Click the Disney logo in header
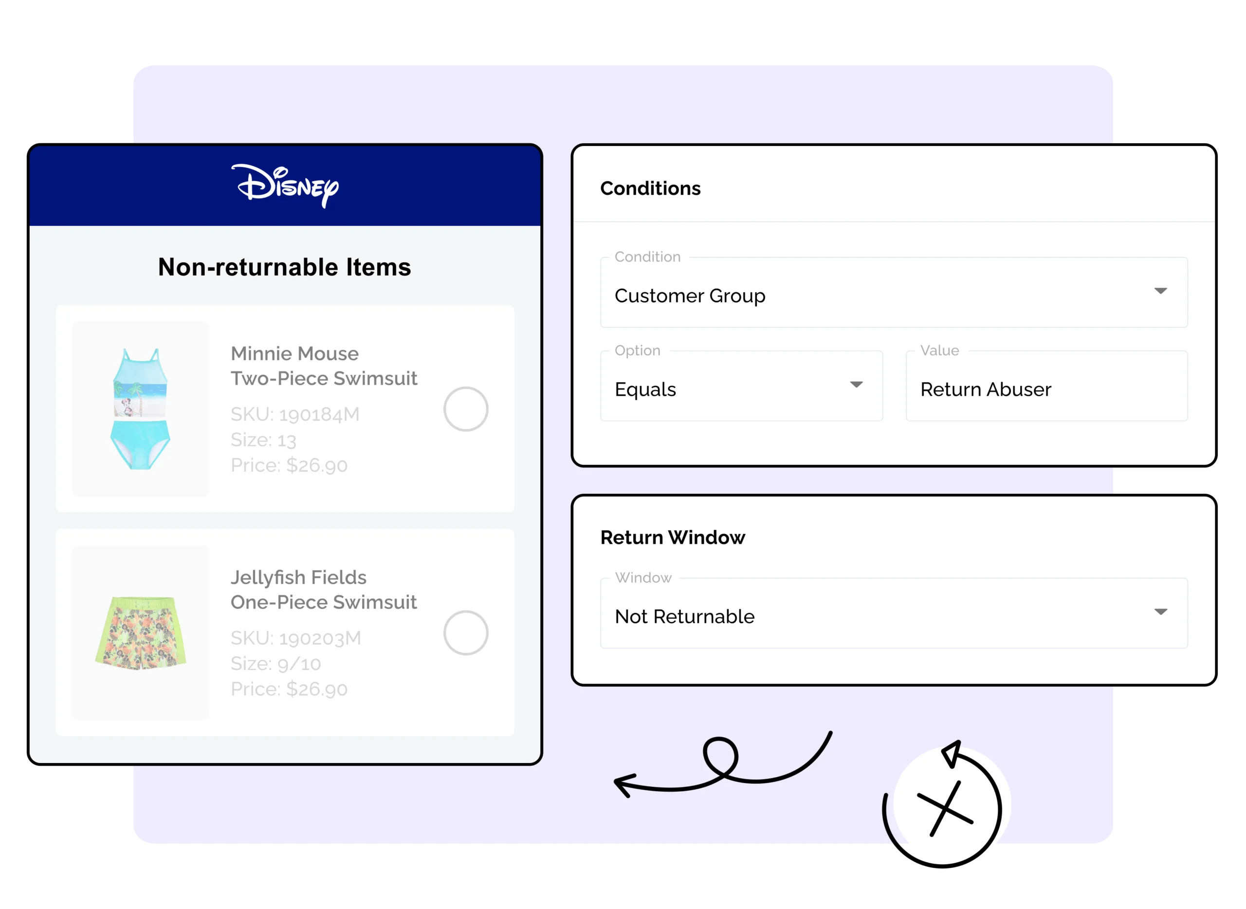This screenshot has height=909, width=1246. click(x=285, y=186)
